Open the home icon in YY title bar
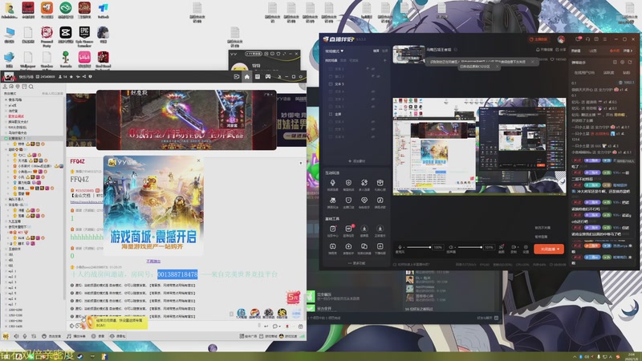The height and width of the screenshot is (361, 642). pyautogui.click(x=247, y=76)
